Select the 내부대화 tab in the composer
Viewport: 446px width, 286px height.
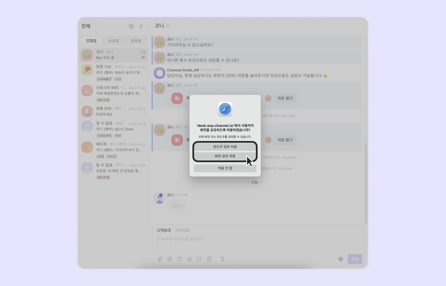[183, 230]
